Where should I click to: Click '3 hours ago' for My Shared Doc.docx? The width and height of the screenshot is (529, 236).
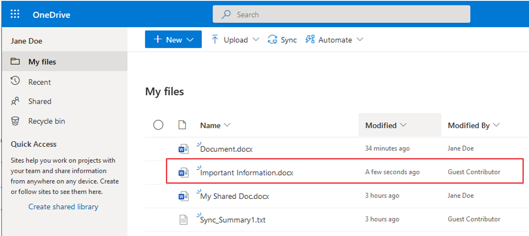(382, 196)
